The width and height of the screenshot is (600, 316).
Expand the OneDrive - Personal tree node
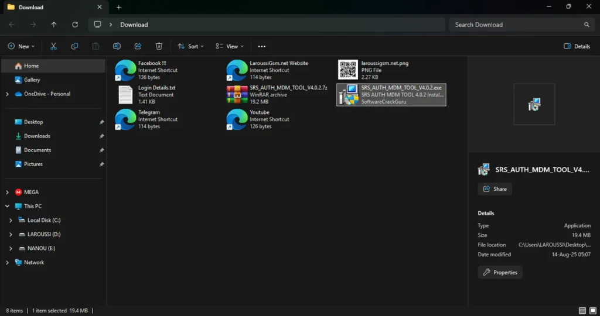coord(7,94)
